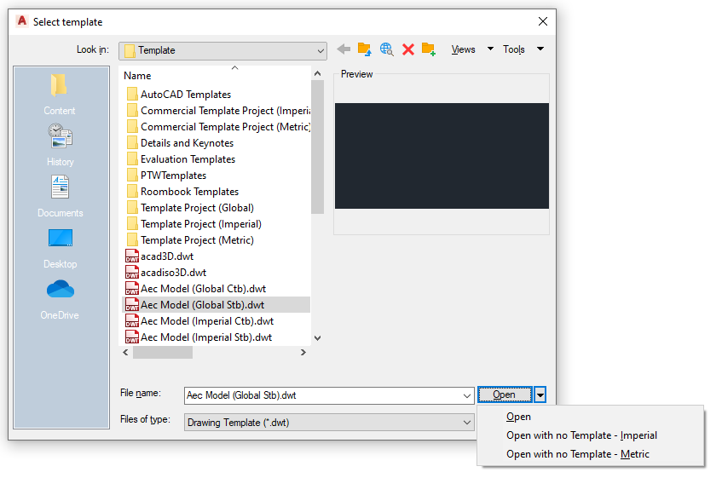Select the acadiso3D.dwt file
Image resolution: width=722 pixels, height=478 pixels.
[x=166, y=273]
